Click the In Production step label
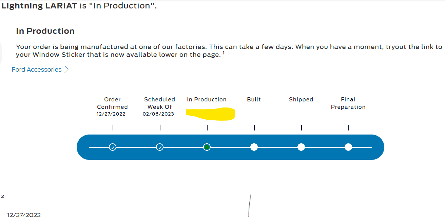Screen dimensions: 445x217 pos(207,100)
